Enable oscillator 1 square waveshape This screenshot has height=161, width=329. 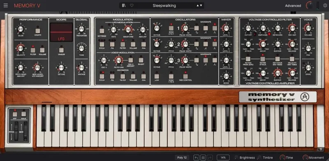coord(197,28)
